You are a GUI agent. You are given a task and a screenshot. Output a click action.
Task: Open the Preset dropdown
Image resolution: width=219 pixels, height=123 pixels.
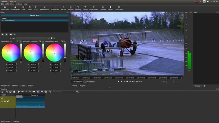click(33, 38)
